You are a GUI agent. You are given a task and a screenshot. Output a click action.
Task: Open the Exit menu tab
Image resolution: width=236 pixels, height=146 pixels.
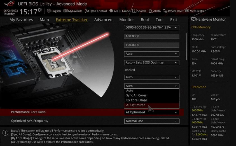click(174, 20)
